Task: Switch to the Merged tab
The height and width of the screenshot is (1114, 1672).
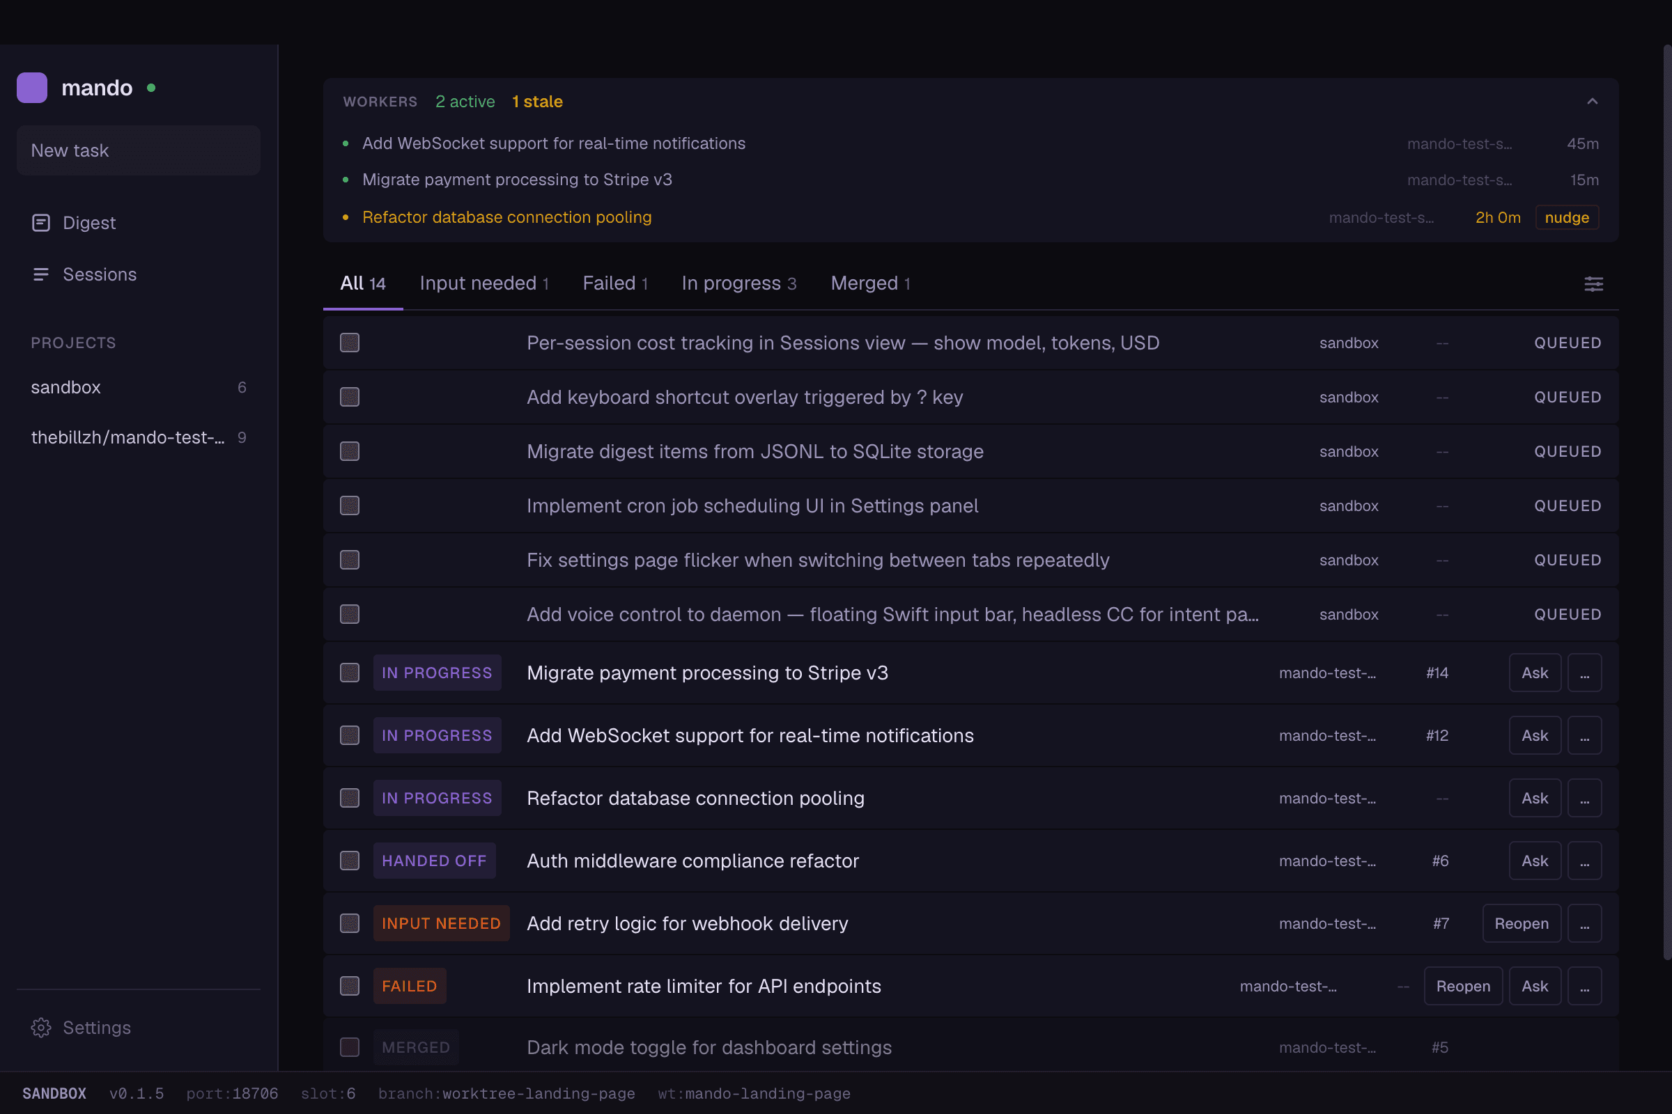Action: coord(869,283)
